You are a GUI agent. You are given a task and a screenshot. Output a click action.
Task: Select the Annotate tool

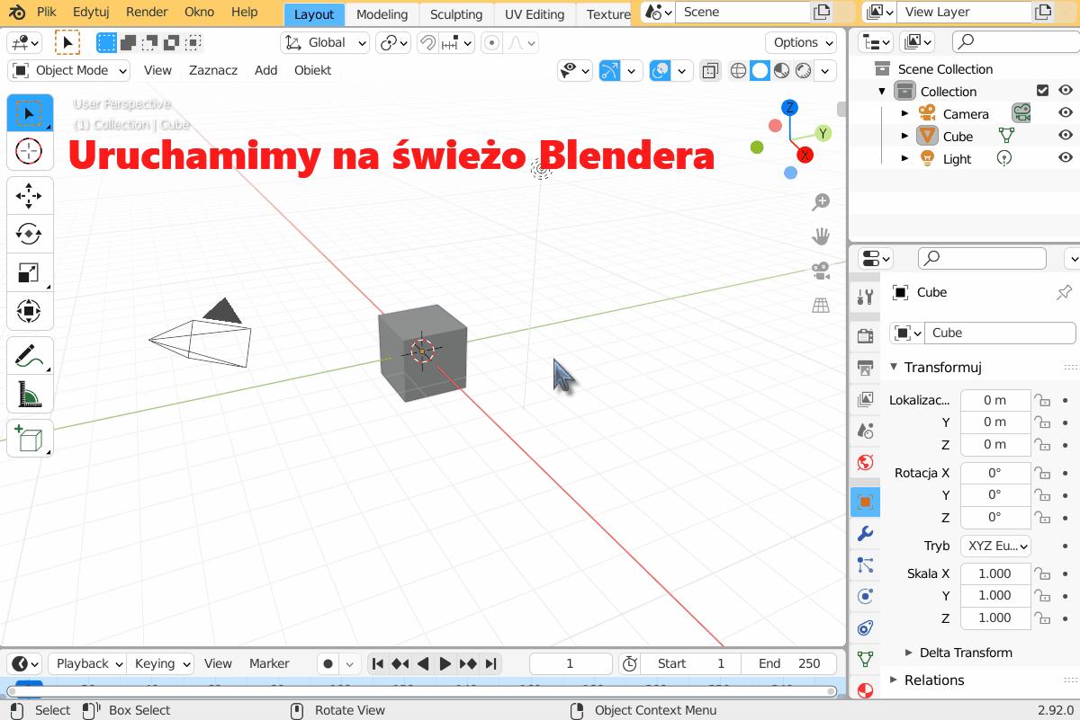tap(30, 356)
